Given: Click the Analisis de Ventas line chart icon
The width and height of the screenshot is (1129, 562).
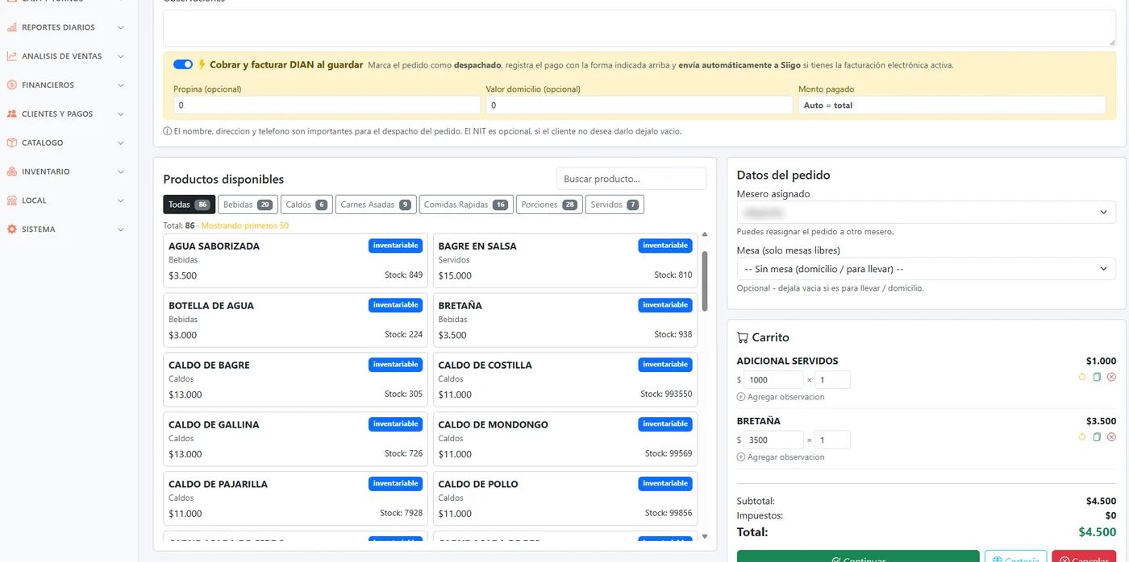Looking at the screenshot, I should [12, 56].
